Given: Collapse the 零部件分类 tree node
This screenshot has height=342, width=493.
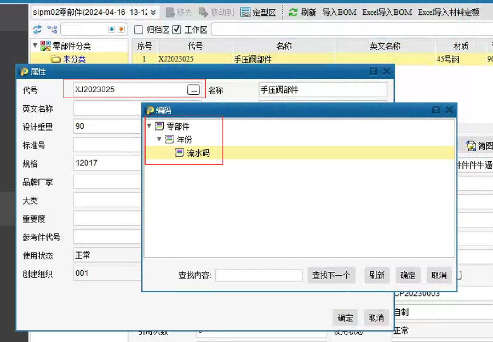Looking at the screenshot, I should 35,45.
